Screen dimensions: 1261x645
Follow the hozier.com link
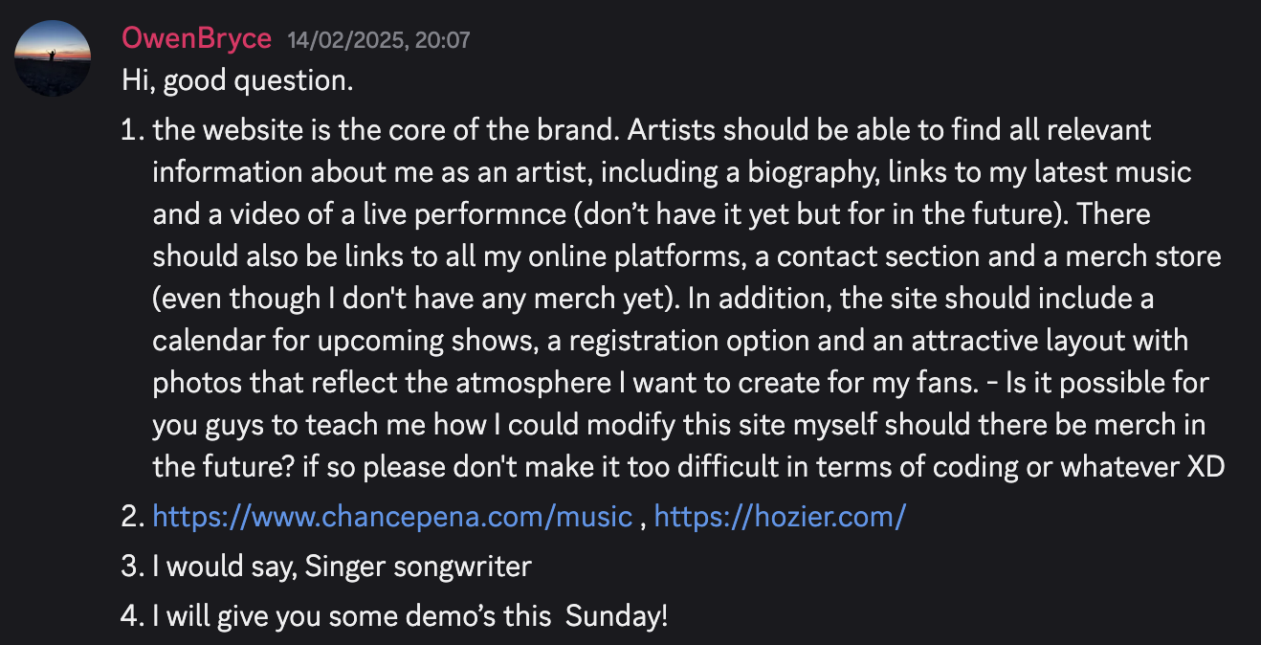pos(780,517)
